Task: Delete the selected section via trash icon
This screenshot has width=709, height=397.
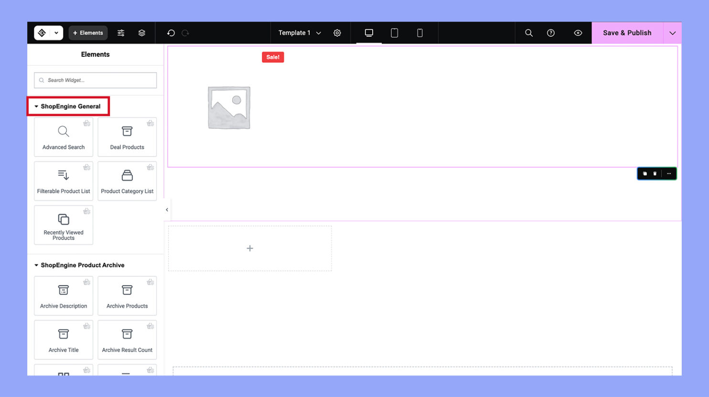Action: pos(655,174)
